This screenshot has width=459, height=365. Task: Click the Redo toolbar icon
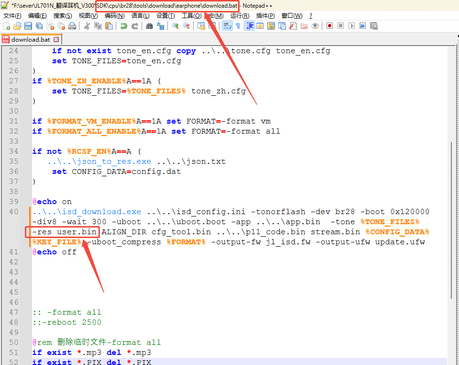point(135,26)
